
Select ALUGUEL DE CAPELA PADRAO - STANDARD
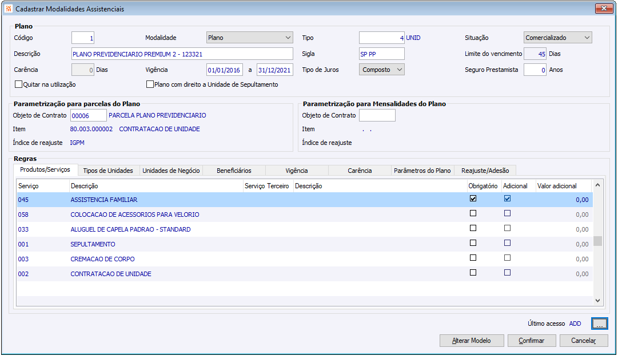(x=130, y=229)
